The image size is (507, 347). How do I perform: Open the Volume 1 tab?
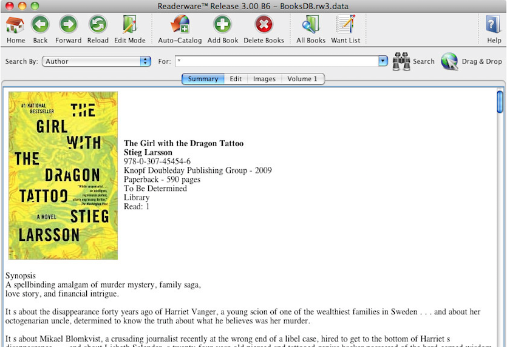(302, 79)
